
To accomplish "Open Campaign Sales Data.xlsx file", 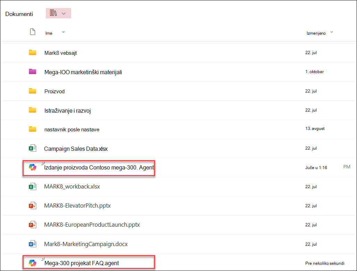I will pyautogui.click(x=76, y=149).
